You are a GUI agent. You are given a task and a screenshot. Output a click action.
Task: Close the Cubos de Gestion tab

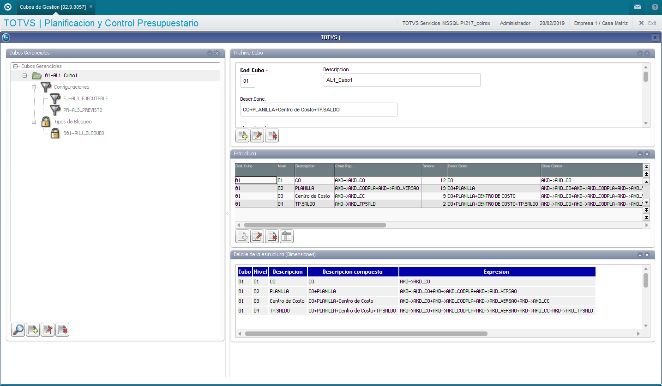pos(91,7)
